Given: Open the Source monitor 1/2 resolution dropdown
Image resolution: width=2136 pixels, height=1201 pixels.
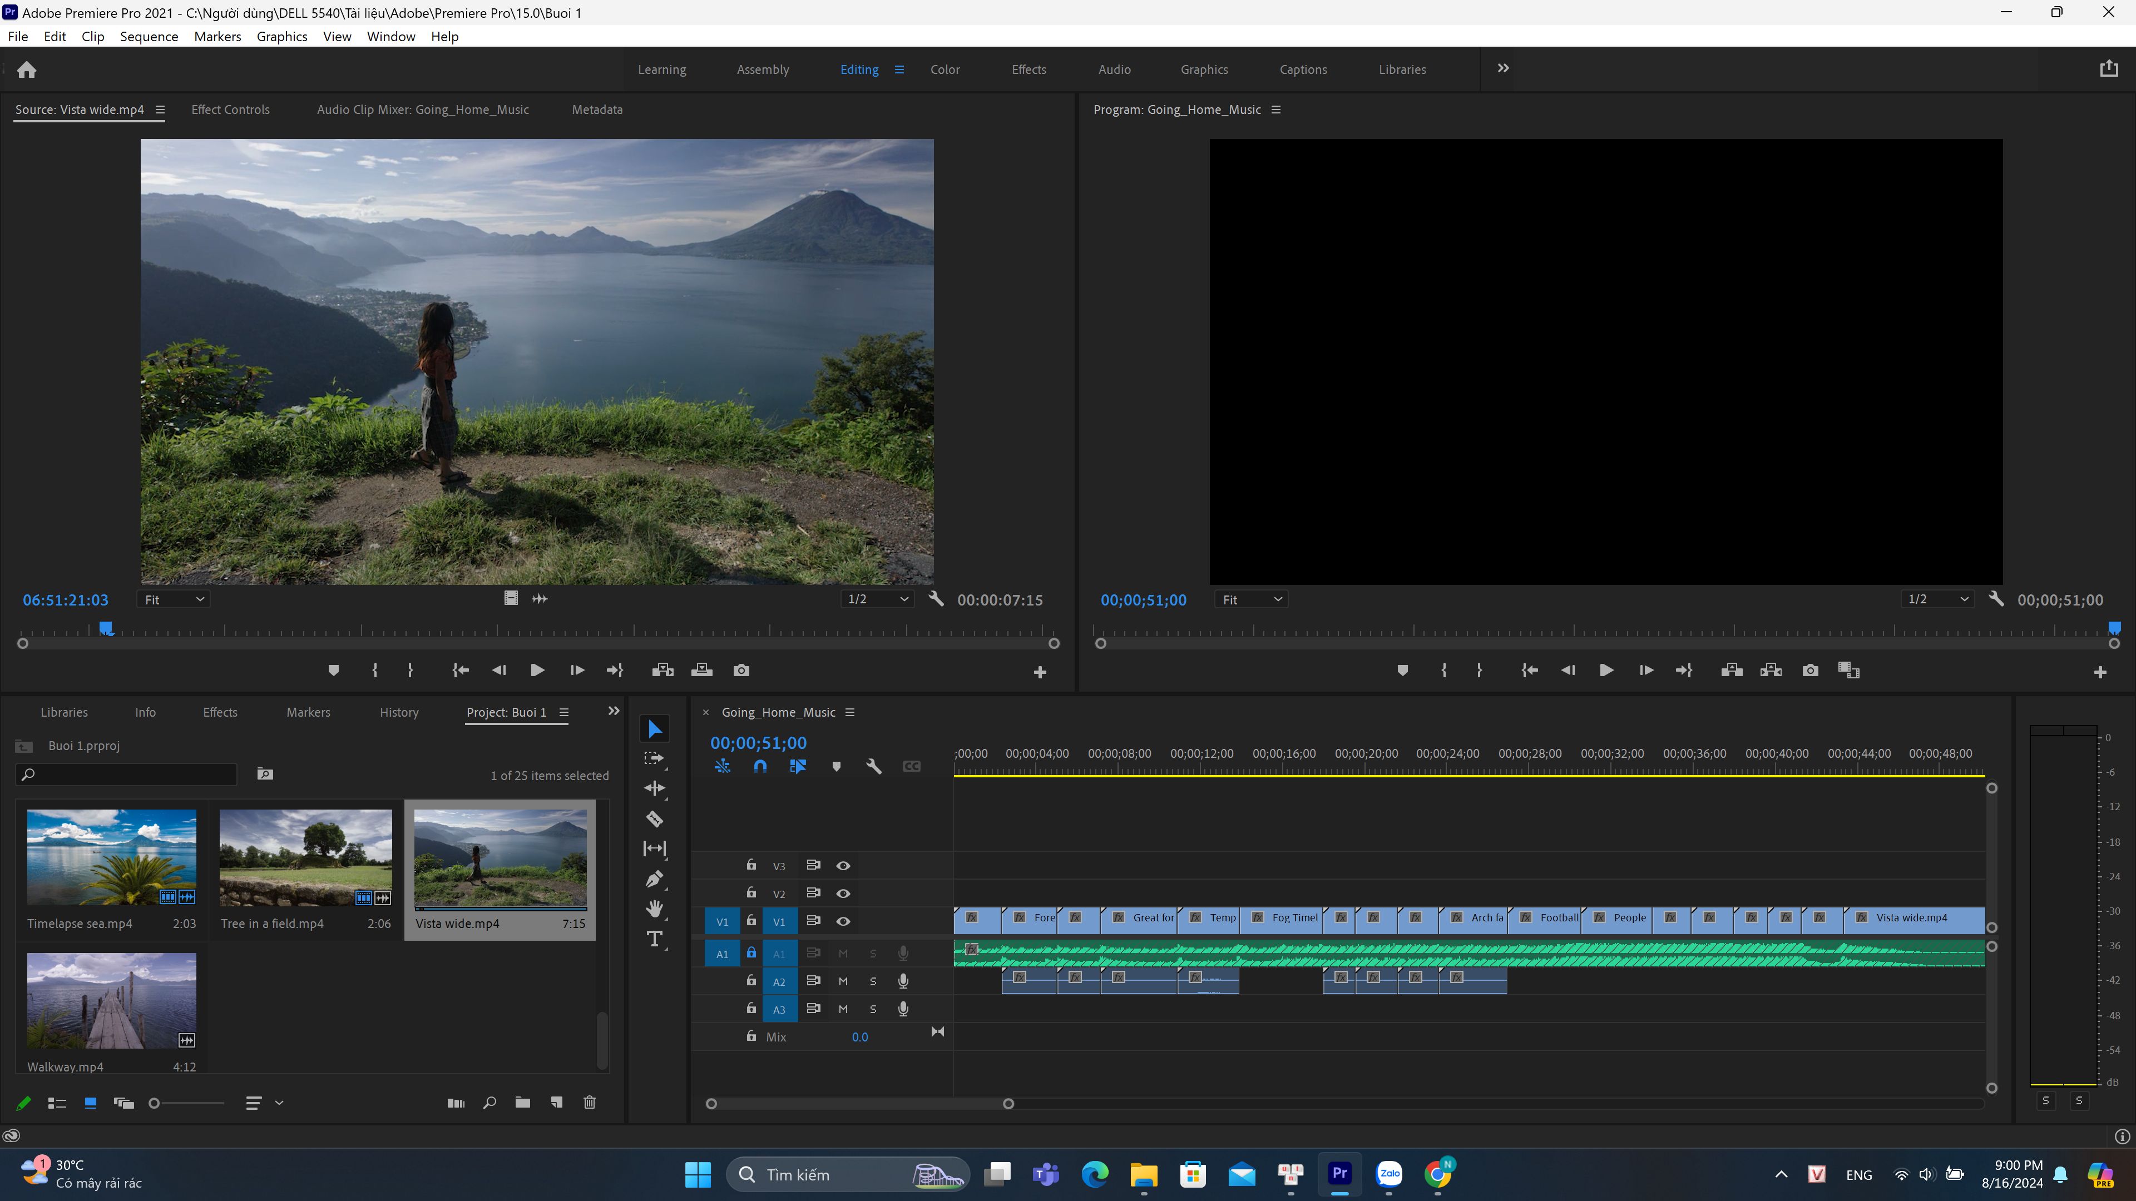Looking at the screenshot, I should pos(877,599).
